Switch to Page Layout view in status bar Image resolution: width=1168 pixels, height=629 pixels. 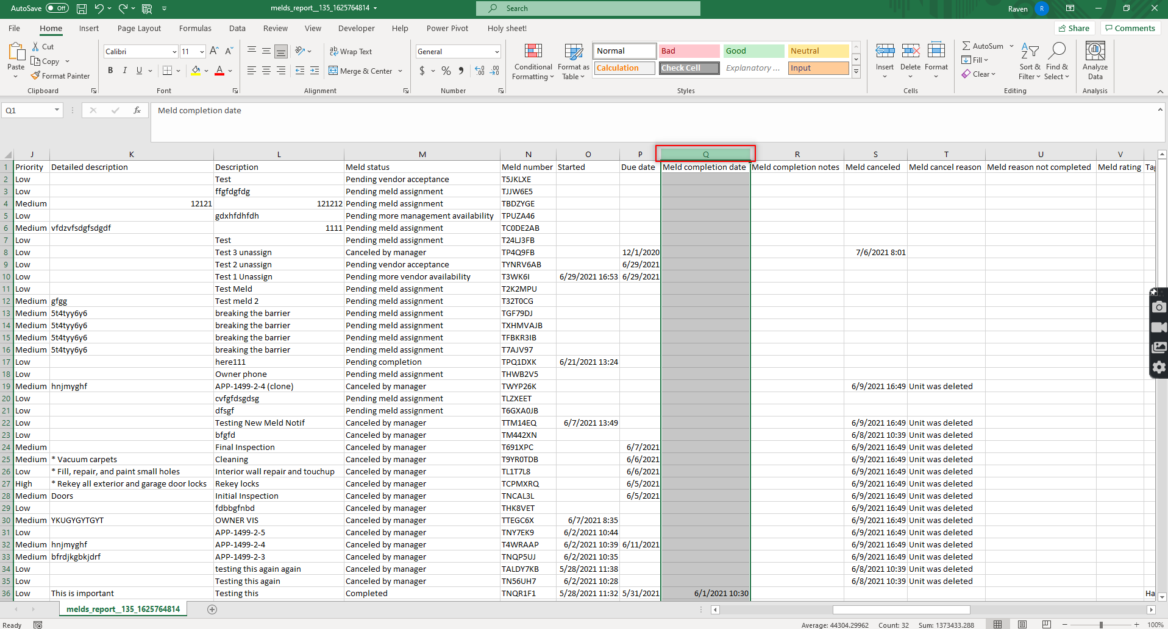coord(1022,625)
